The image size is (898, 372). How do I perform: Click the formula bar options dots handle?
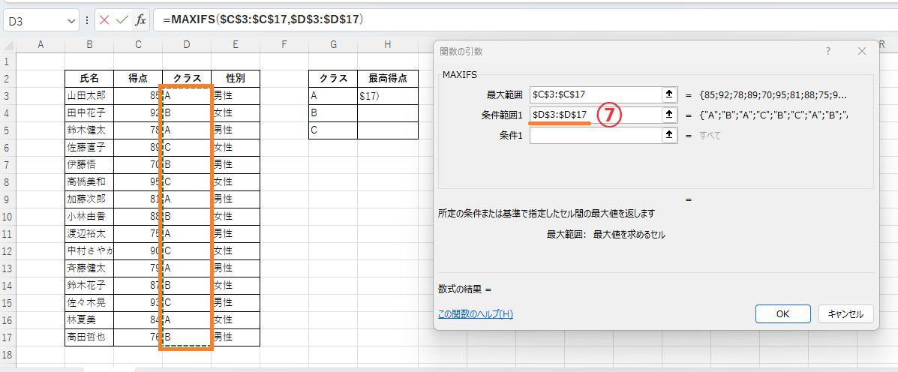pos(88,20)
